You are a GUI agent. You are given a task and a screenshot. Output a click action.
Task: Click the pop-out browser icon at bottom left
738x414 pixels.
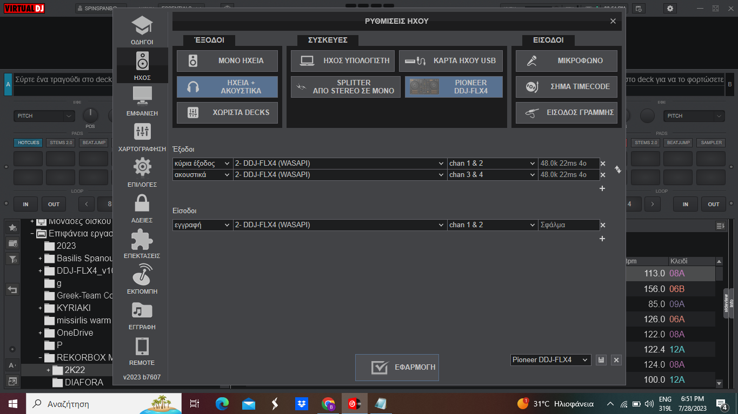12,381
